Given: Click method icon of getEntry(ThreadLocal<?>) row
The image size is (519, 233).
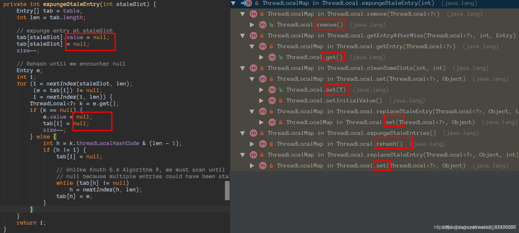Looking at the screenshot, I should coord(263,46).
